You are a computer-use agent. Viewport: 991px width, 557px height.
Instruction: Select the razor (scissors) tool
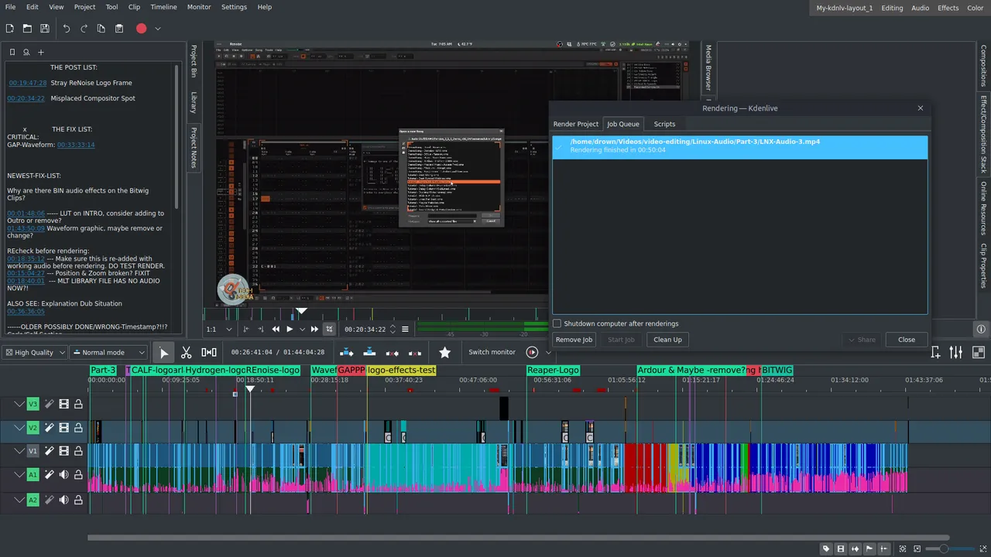[186, 352]
